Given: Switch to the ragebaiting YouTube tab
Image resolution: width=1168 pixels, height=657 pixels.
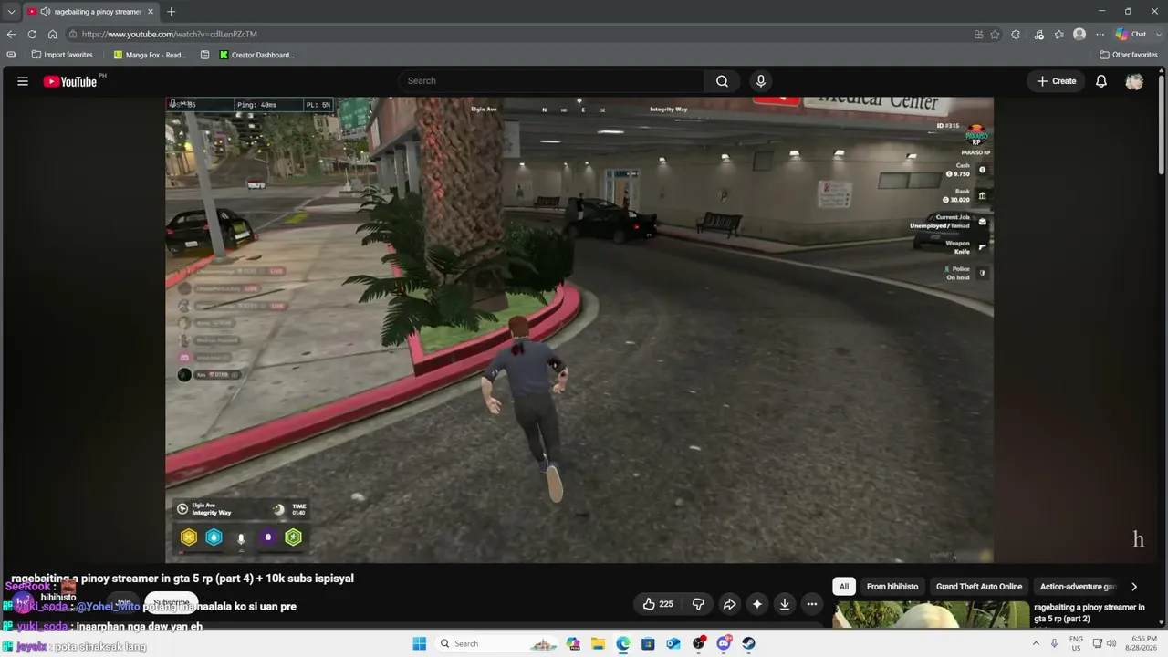Looking at the screenshot, I should [90, 12].
